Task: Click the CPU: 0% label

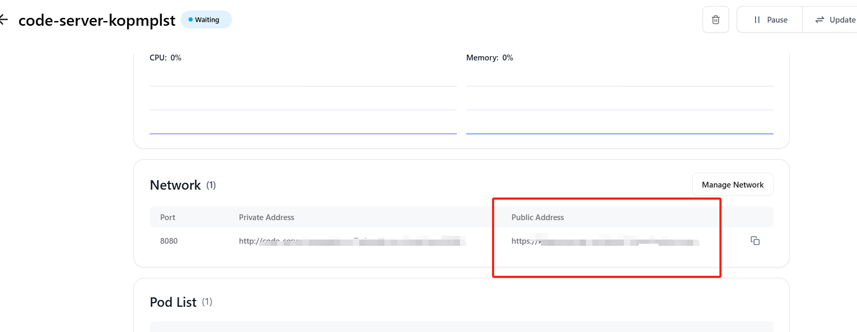Action: click(x=165, y=58)
